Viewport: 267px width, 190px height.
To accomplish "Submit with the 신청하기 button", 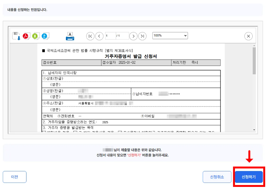I will (249, 177).
